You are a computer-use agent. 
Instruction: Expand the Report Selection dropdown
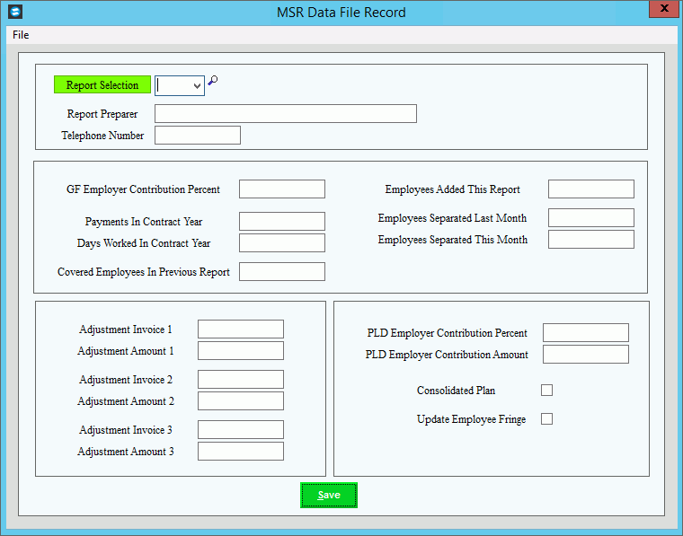click(196, 85)
